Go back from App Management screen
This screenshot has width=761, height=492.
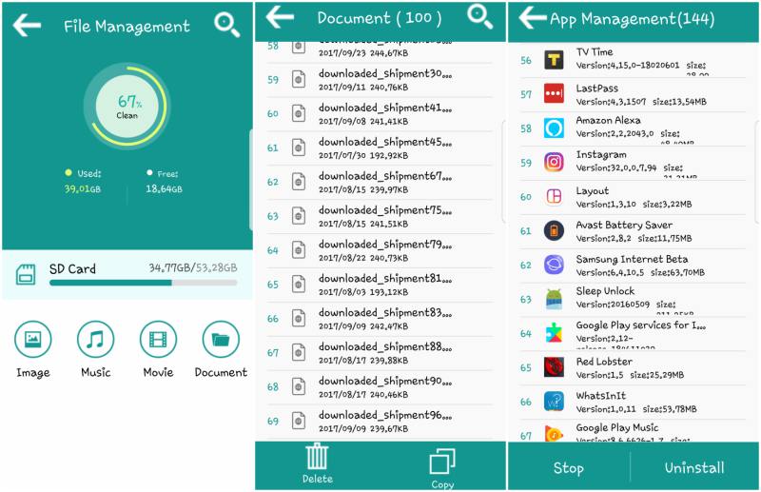pos(533,18)
